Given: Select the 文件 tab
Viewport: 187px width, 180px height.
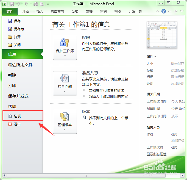Looking at the screenshot, I should click(10, 12).
